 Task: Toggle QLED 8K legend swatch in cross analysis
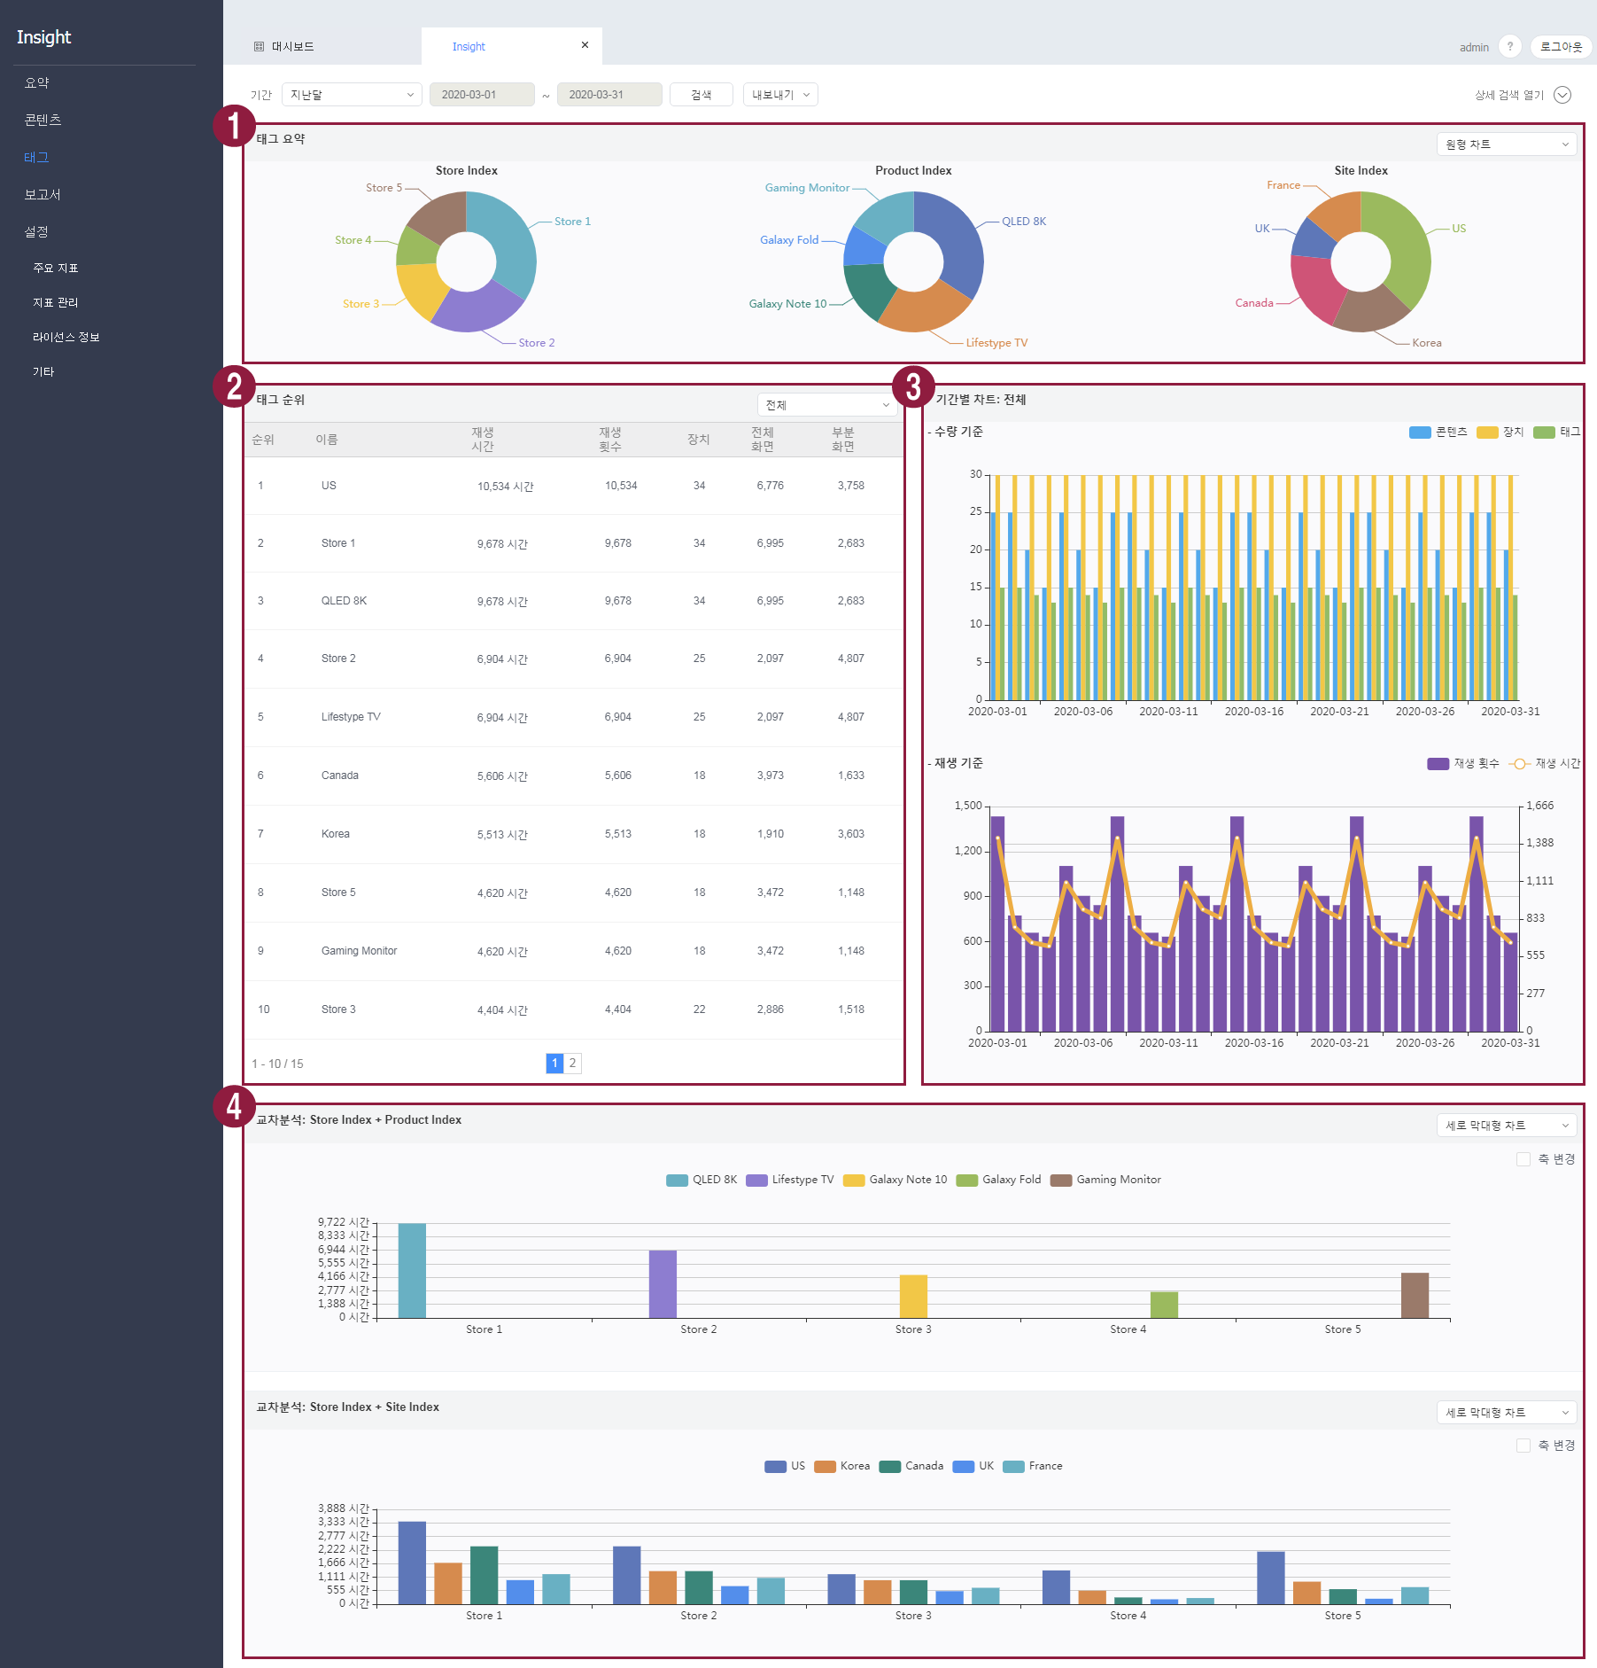677,1181
